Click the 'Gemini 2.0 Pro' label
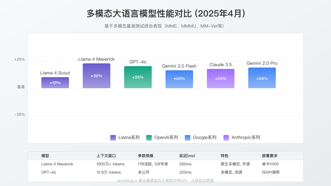Image resolution: width=331 pixels, height=186 pixels. [x=262, y=63]
